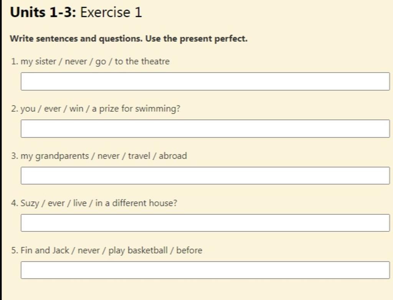This screenshot has height=300, width=393.
Task: Click the 'Exercise 1' title text
Action: click(111, 12)
